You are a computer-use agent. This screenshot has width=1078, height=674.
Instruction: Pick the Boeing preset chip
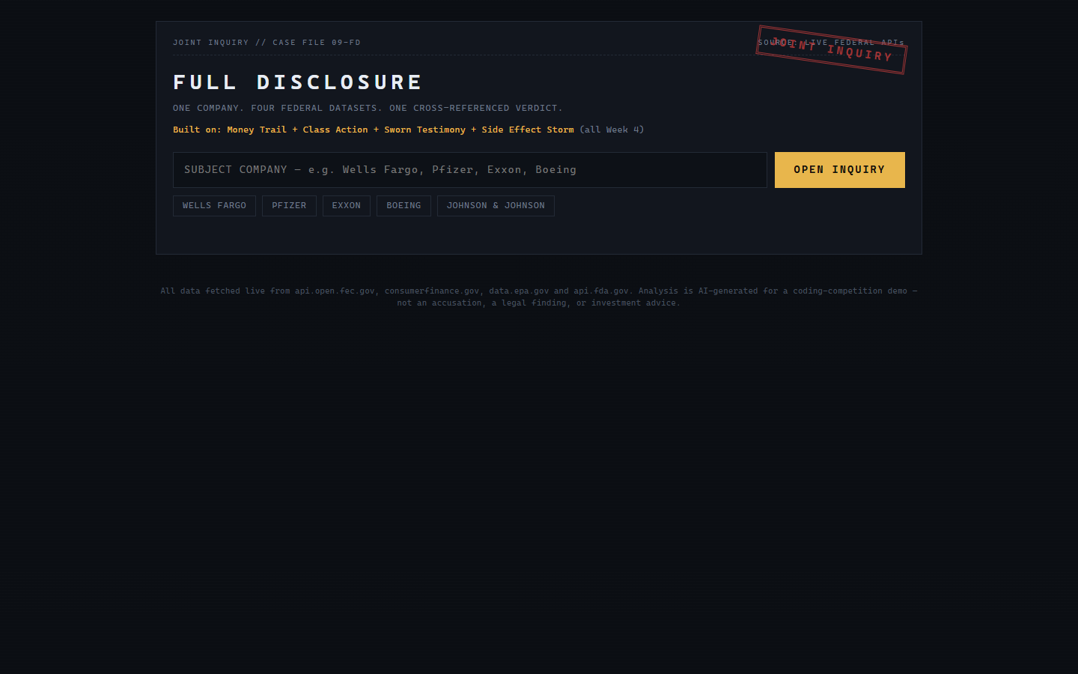(x=404, y=206)
